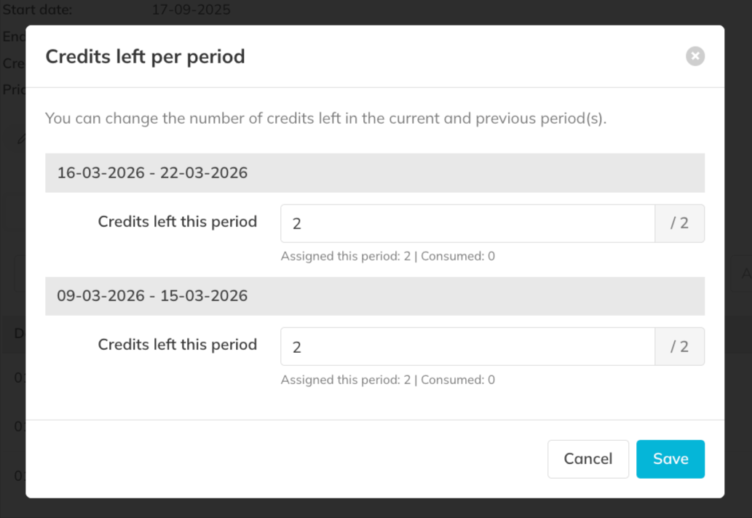The image size is (752, 518).
Task: Close the Credits left per period dialog
Action: point(695,56)
